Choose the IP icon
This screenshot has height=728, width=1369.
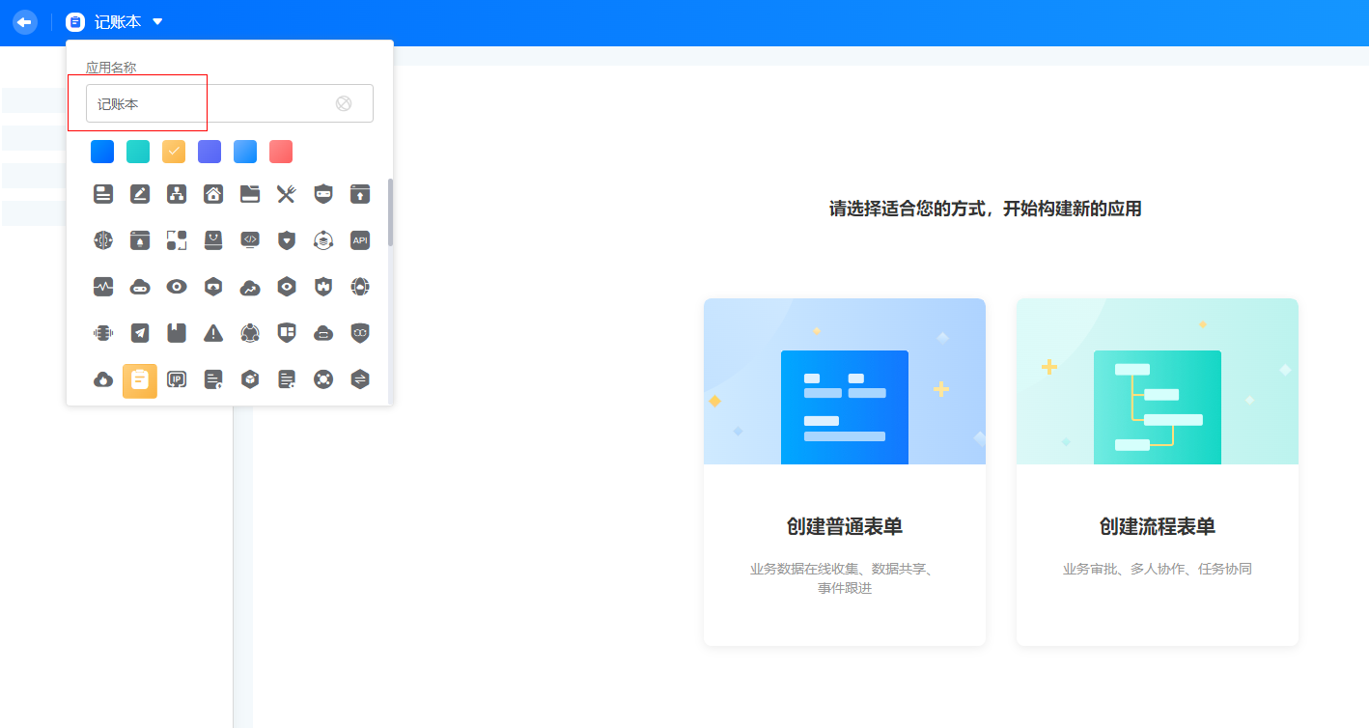(177, 379)
